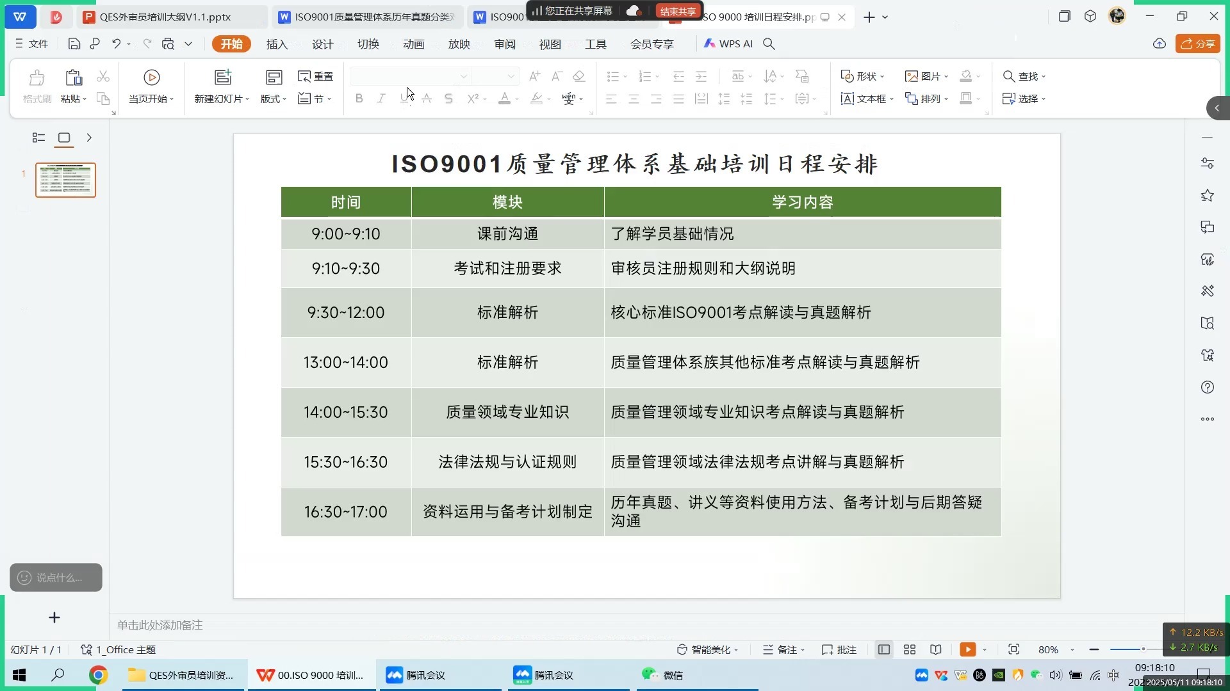Click the End Sharing button
The width and height of the screenshot is (1230, 691).
tap(678, 11)
